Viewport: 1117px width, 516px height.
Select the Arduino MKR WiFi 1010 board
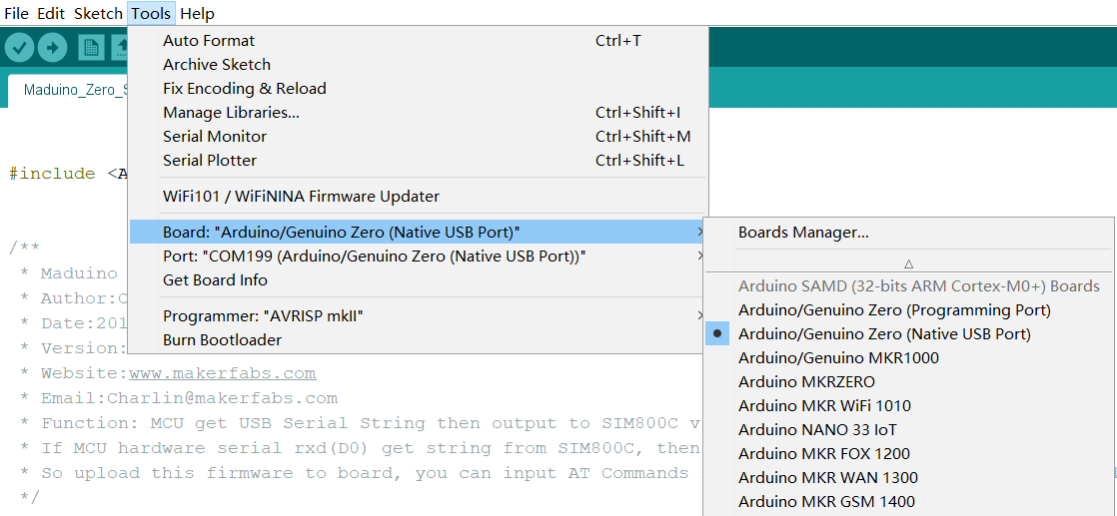click(909, 405)
